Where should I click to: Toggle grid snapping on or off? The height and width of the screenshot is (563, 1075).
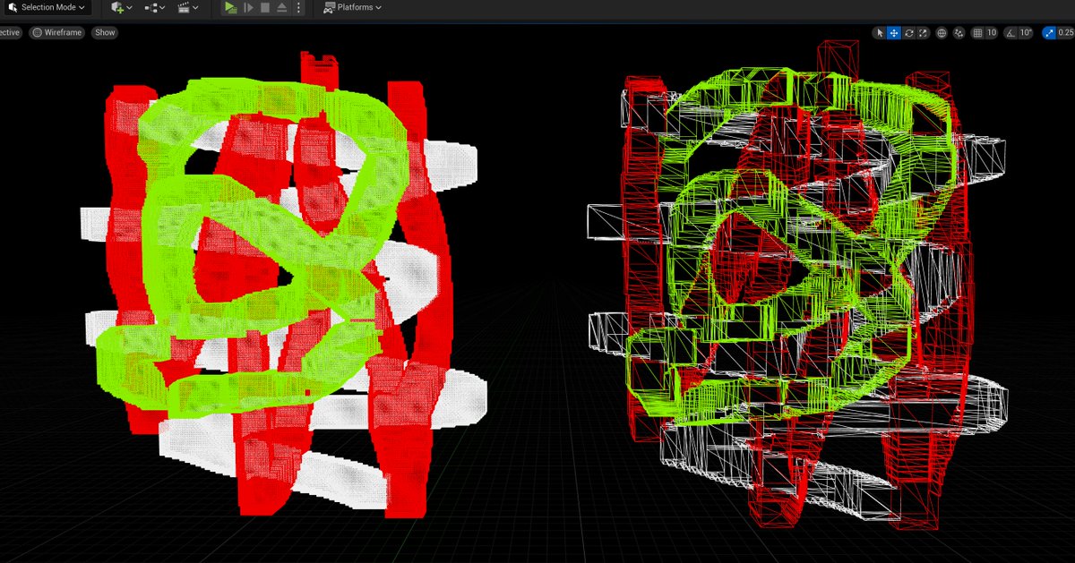tap(977, 32)
